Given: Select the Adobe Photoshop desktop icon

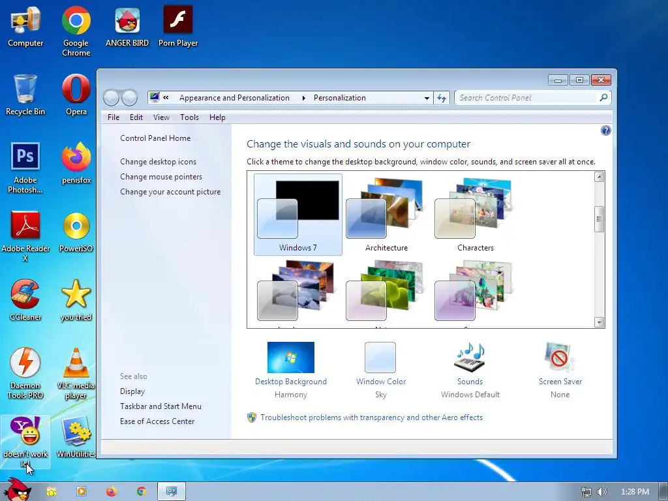Looking at the screenshot, I should (x=25, y=168).
